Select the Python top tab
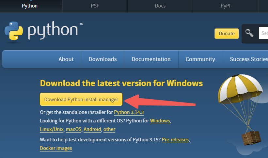The width and height of the screenshot is (268, 158). (29, 6)
